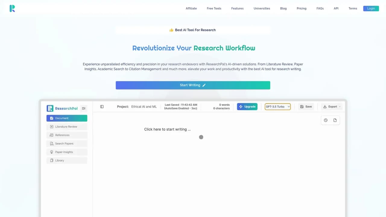Open the FAQs link
Image resolution: width=386 pixels, height=217 pixels.
(320, 8)
